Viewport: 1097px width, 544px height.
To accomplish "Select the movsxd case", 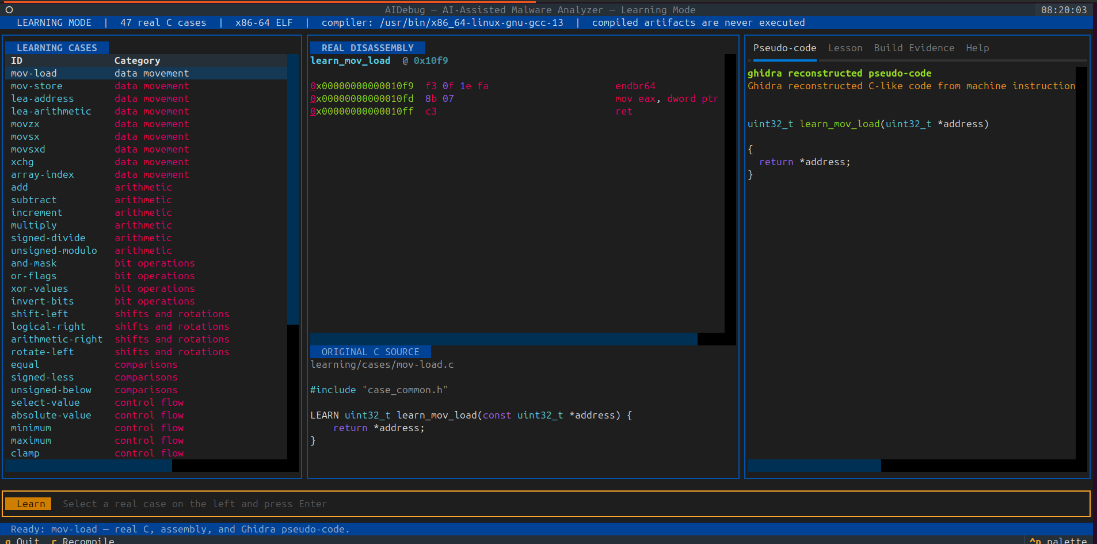I will point(146,149).
